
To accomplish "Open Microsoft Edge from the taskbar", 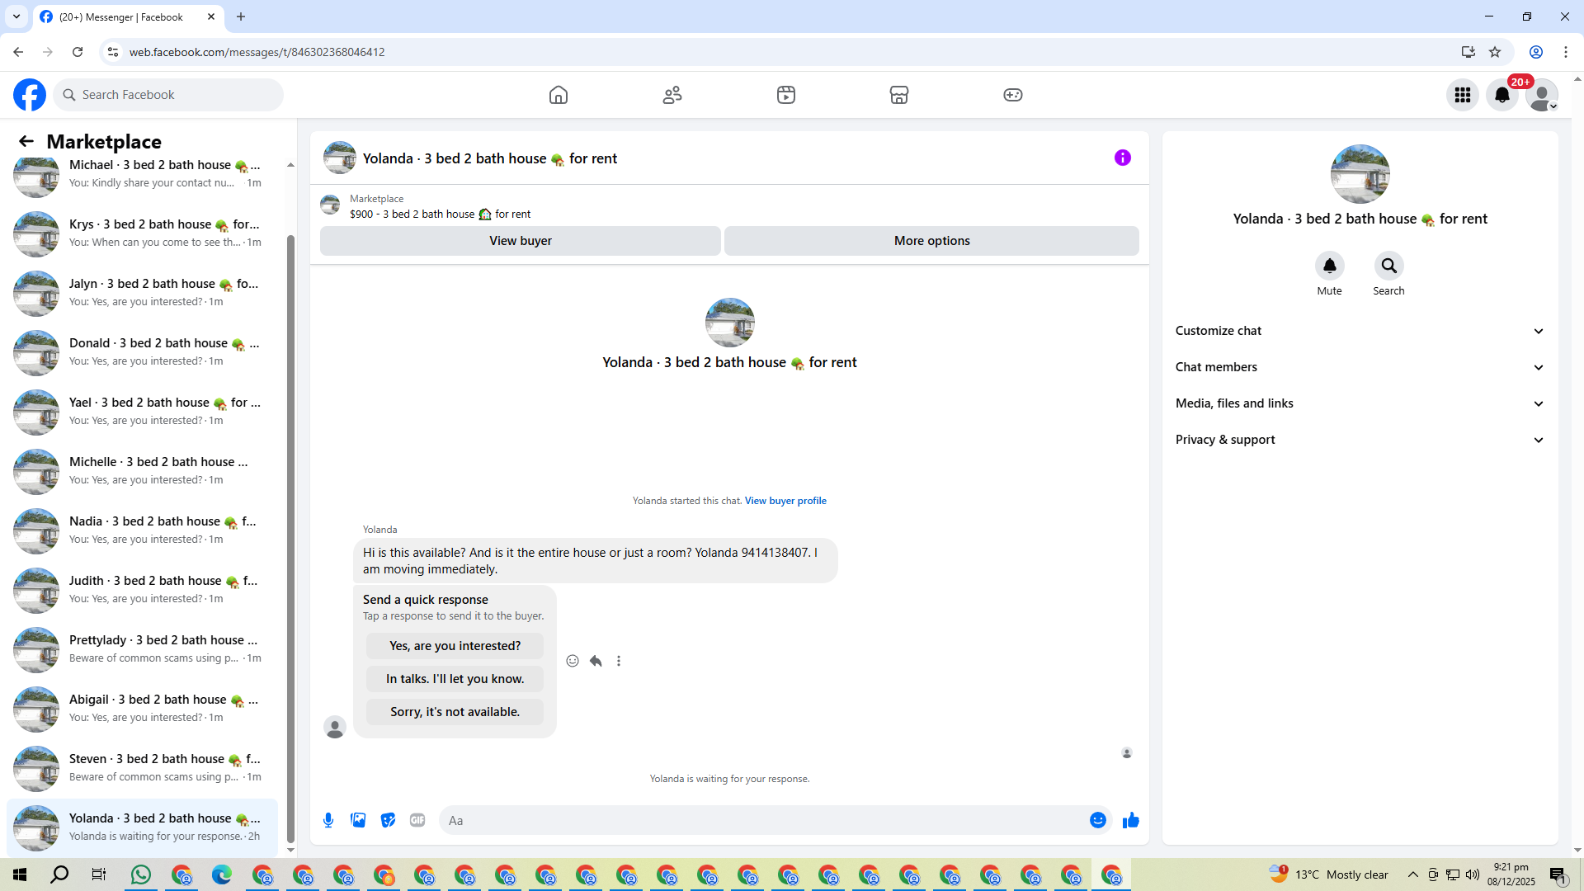I will (222, 874).
